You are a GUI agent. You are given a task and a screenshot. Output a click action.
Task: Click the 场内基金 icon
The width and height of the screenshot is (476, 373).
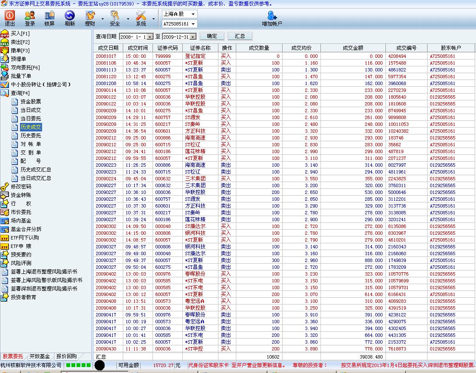tap(5, 220)
